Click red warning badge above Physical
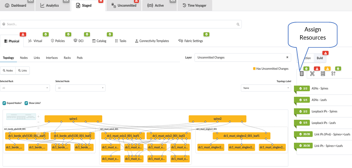The height and width of the screenshot is (168, 352). point(23,34)
